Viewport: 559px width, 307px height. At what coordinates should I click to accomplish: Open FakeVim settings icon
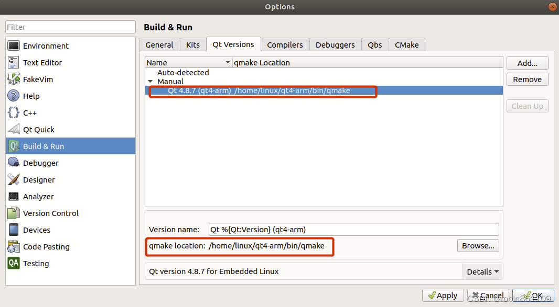click(x=14, y=79)
